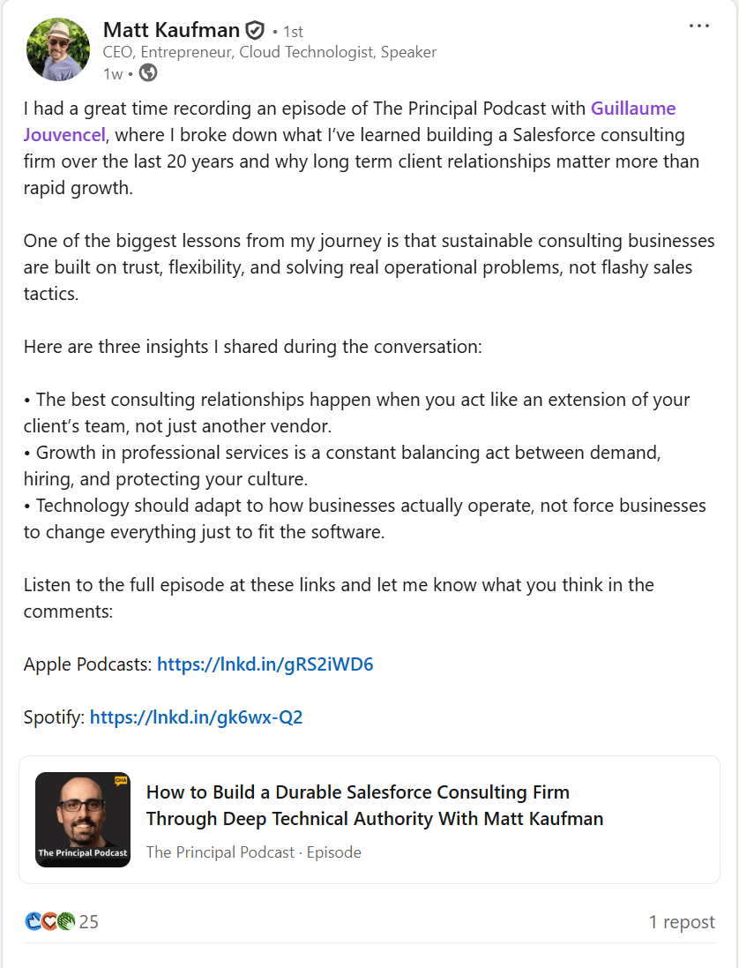Click The Principal Podcast · Episode subtitle
The image size is (739, 968).
[253, 852]
